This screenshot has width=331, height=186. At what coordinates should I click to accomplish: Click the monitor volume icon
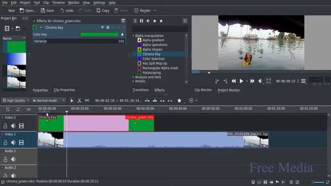pos(260,81)
